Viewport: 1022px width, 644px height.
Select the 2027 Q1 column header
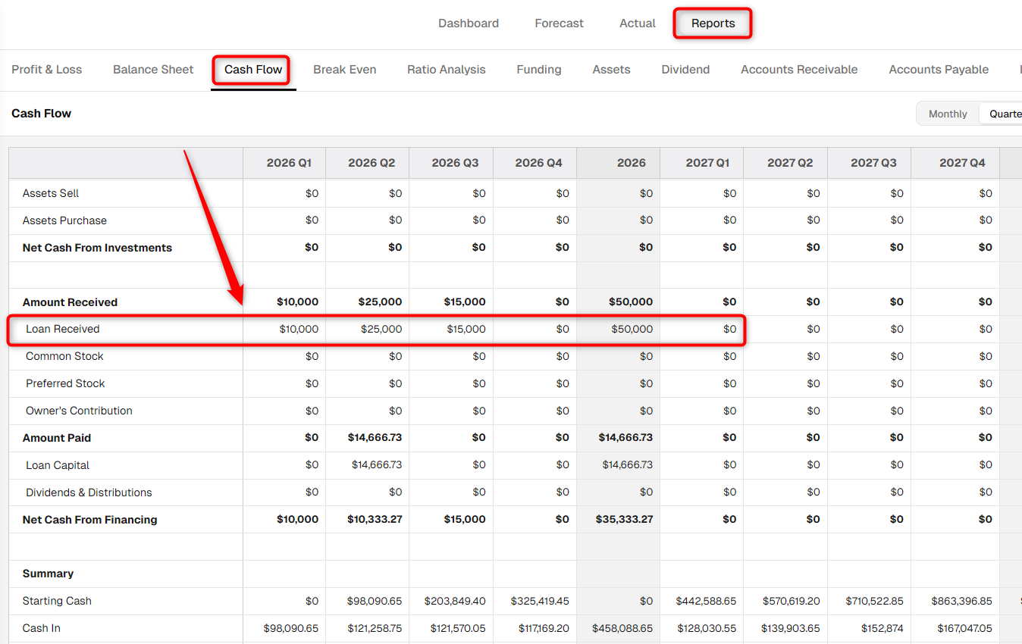[x=701, y=163]
